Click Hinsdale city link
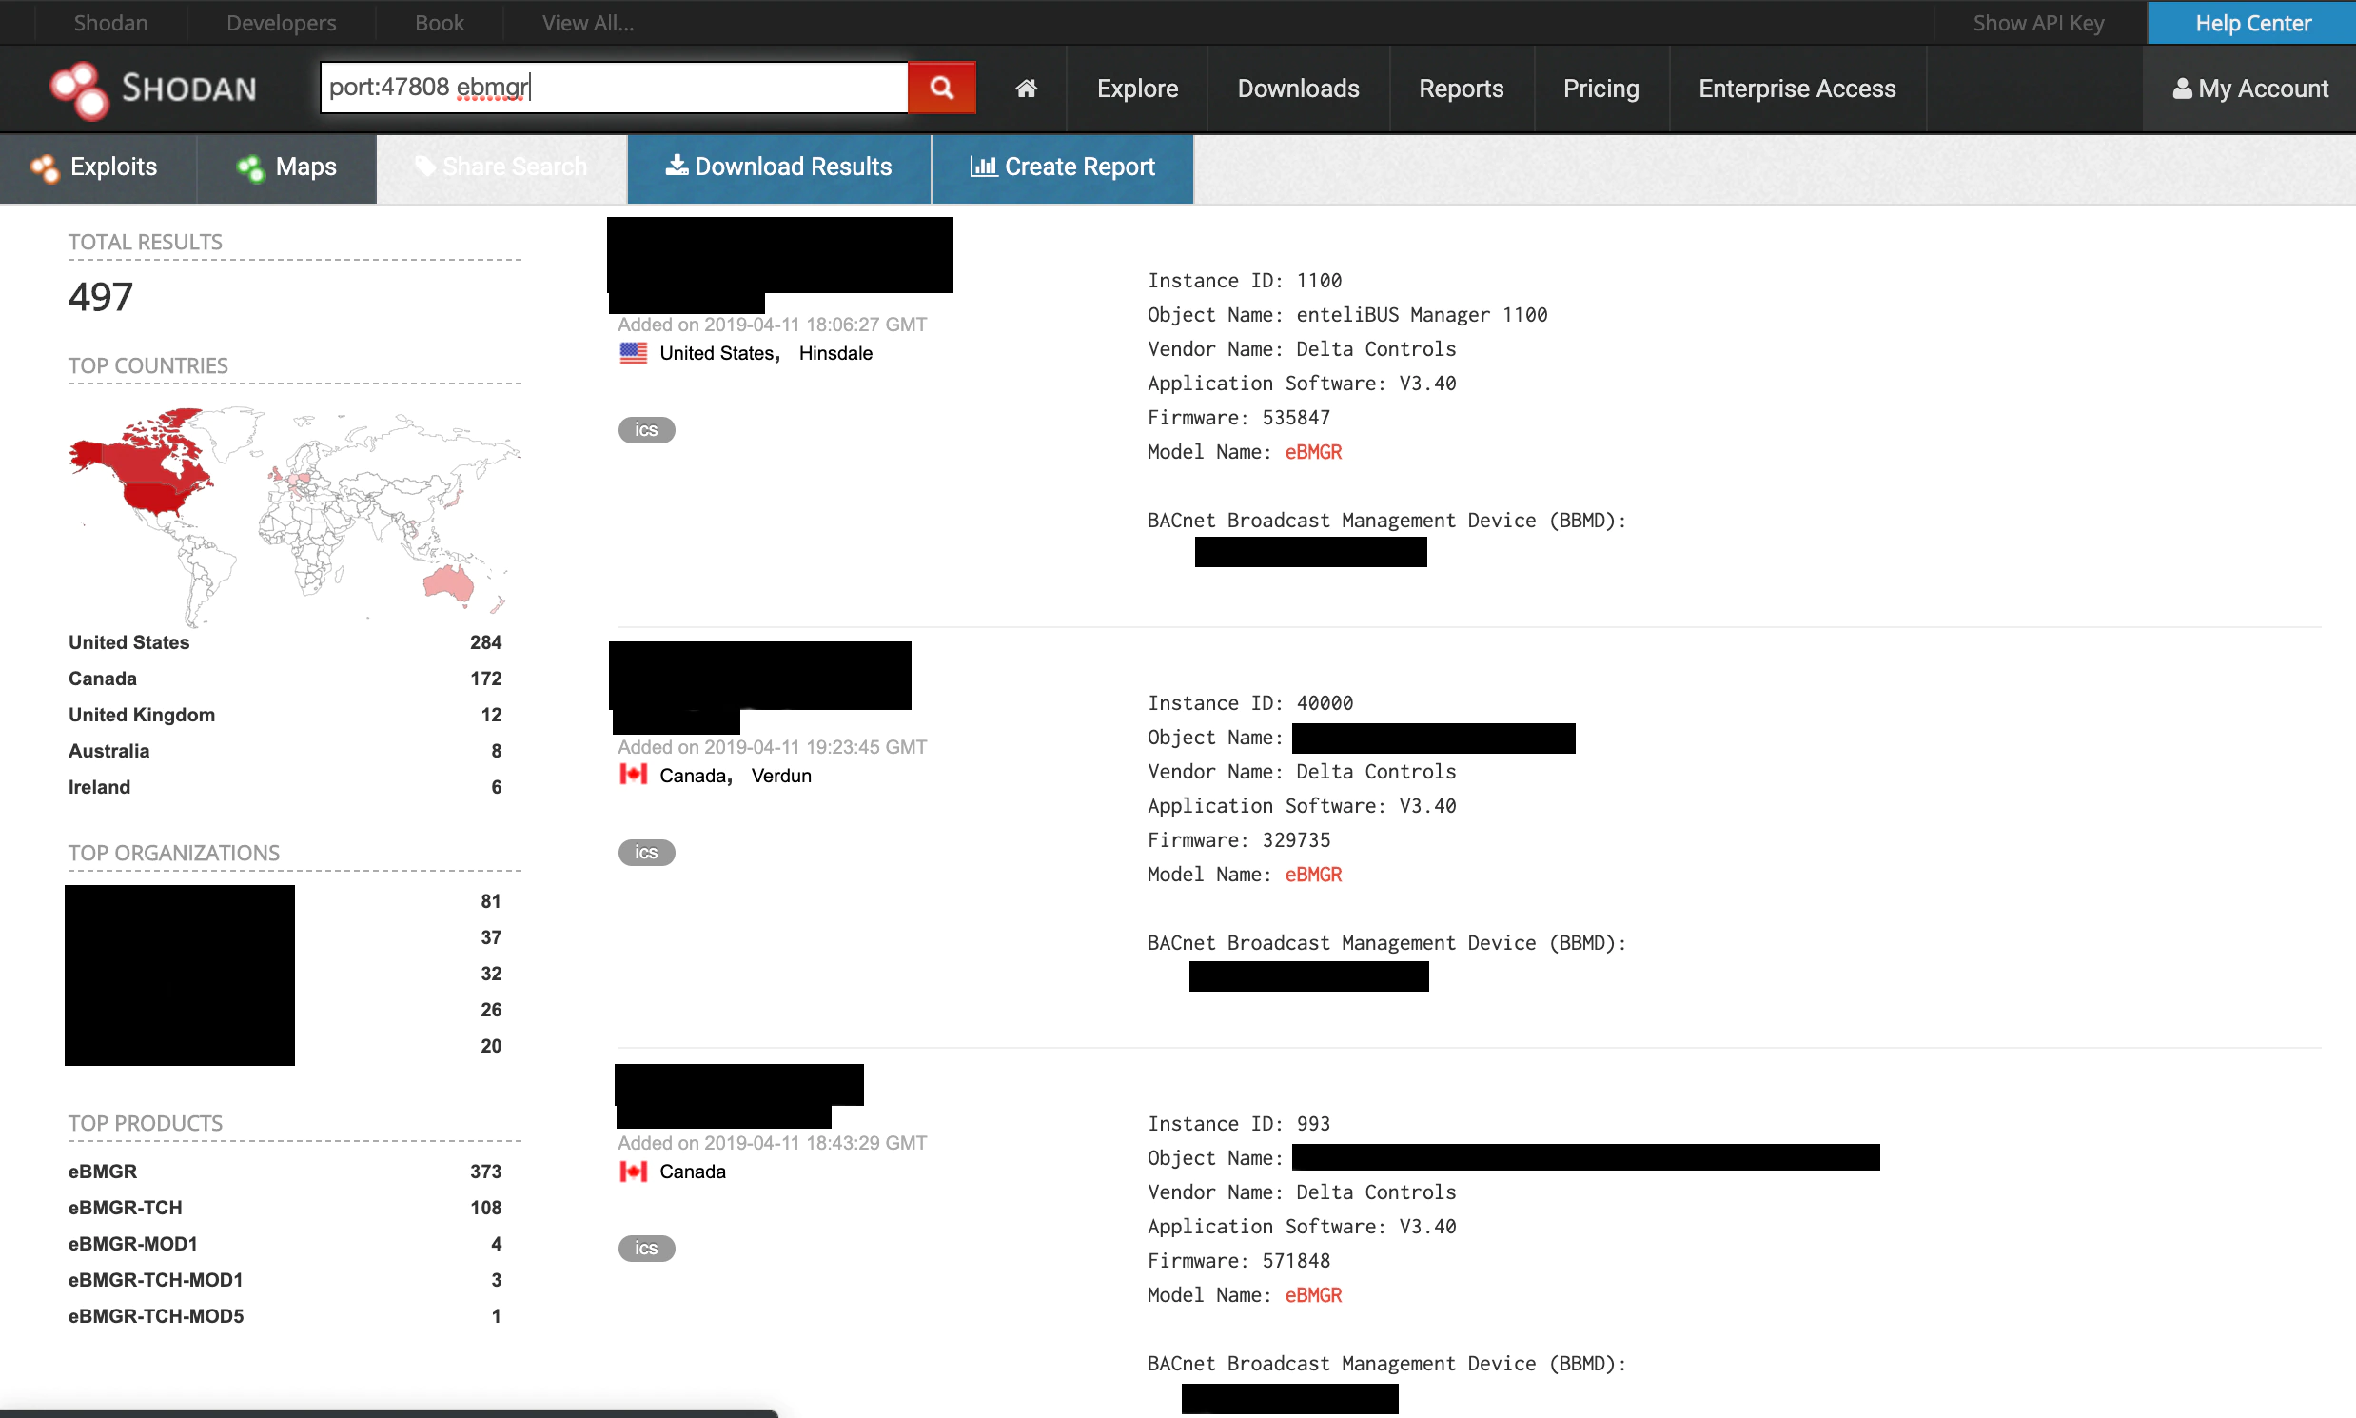This screenshot has width=2356, height=1418. tap(835, 353)
